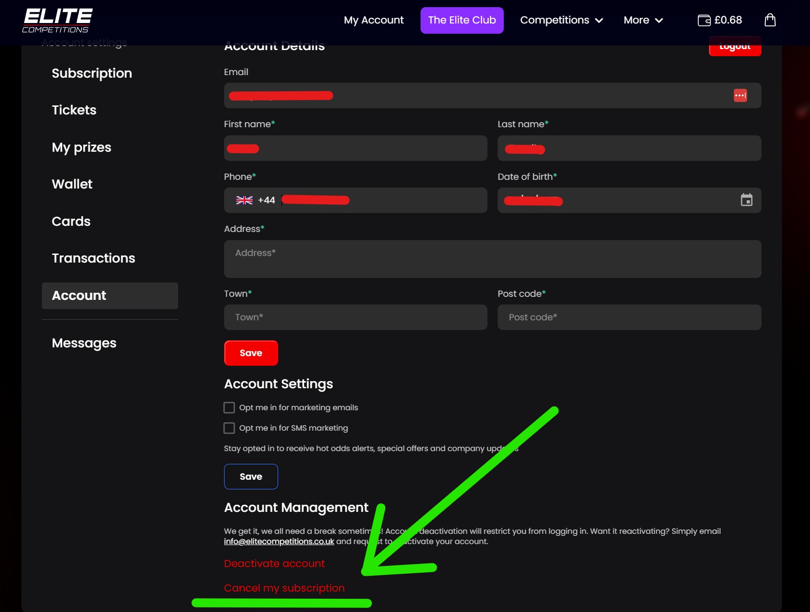Expand the Competitions dropdown menu
Image resolution: width=810 pixels, height=612 pixels.
click(561, 20)
